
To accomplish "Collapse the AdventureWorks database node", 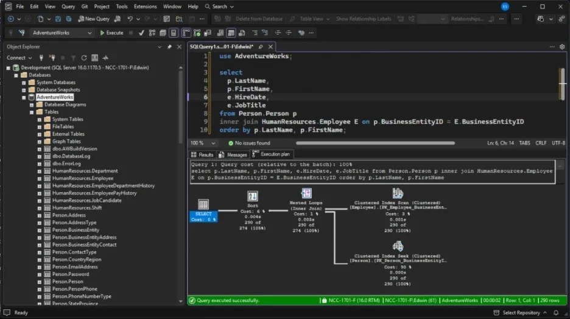I will (x=24, y=97).
